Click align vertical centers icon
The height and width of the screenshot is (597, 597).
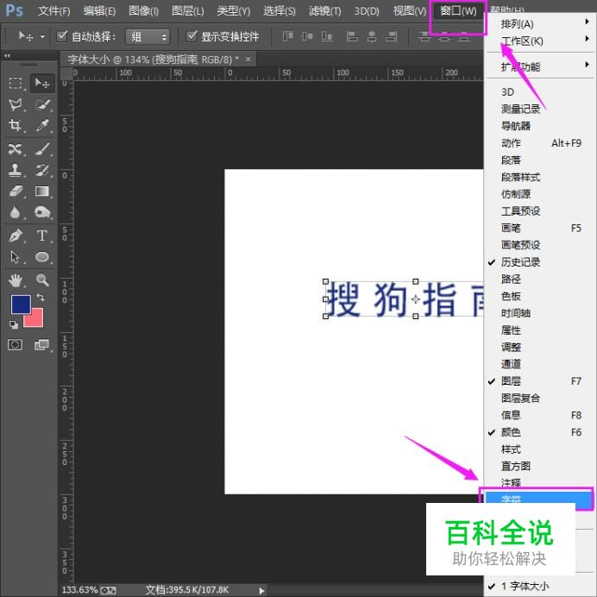tap(307, 36)
